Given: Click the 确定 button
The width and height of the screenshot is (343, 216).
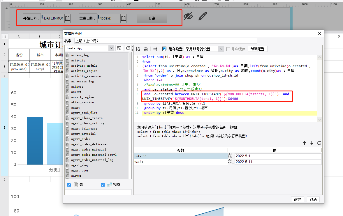Looking at the screenshot, I should 298,199.
